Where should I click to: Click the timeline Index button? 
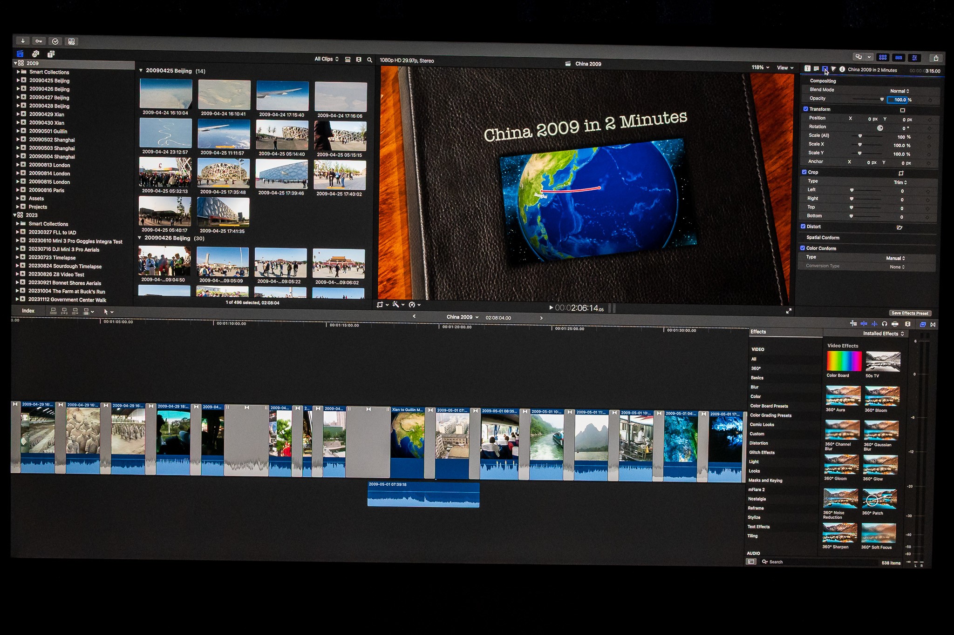coord(28,311)
